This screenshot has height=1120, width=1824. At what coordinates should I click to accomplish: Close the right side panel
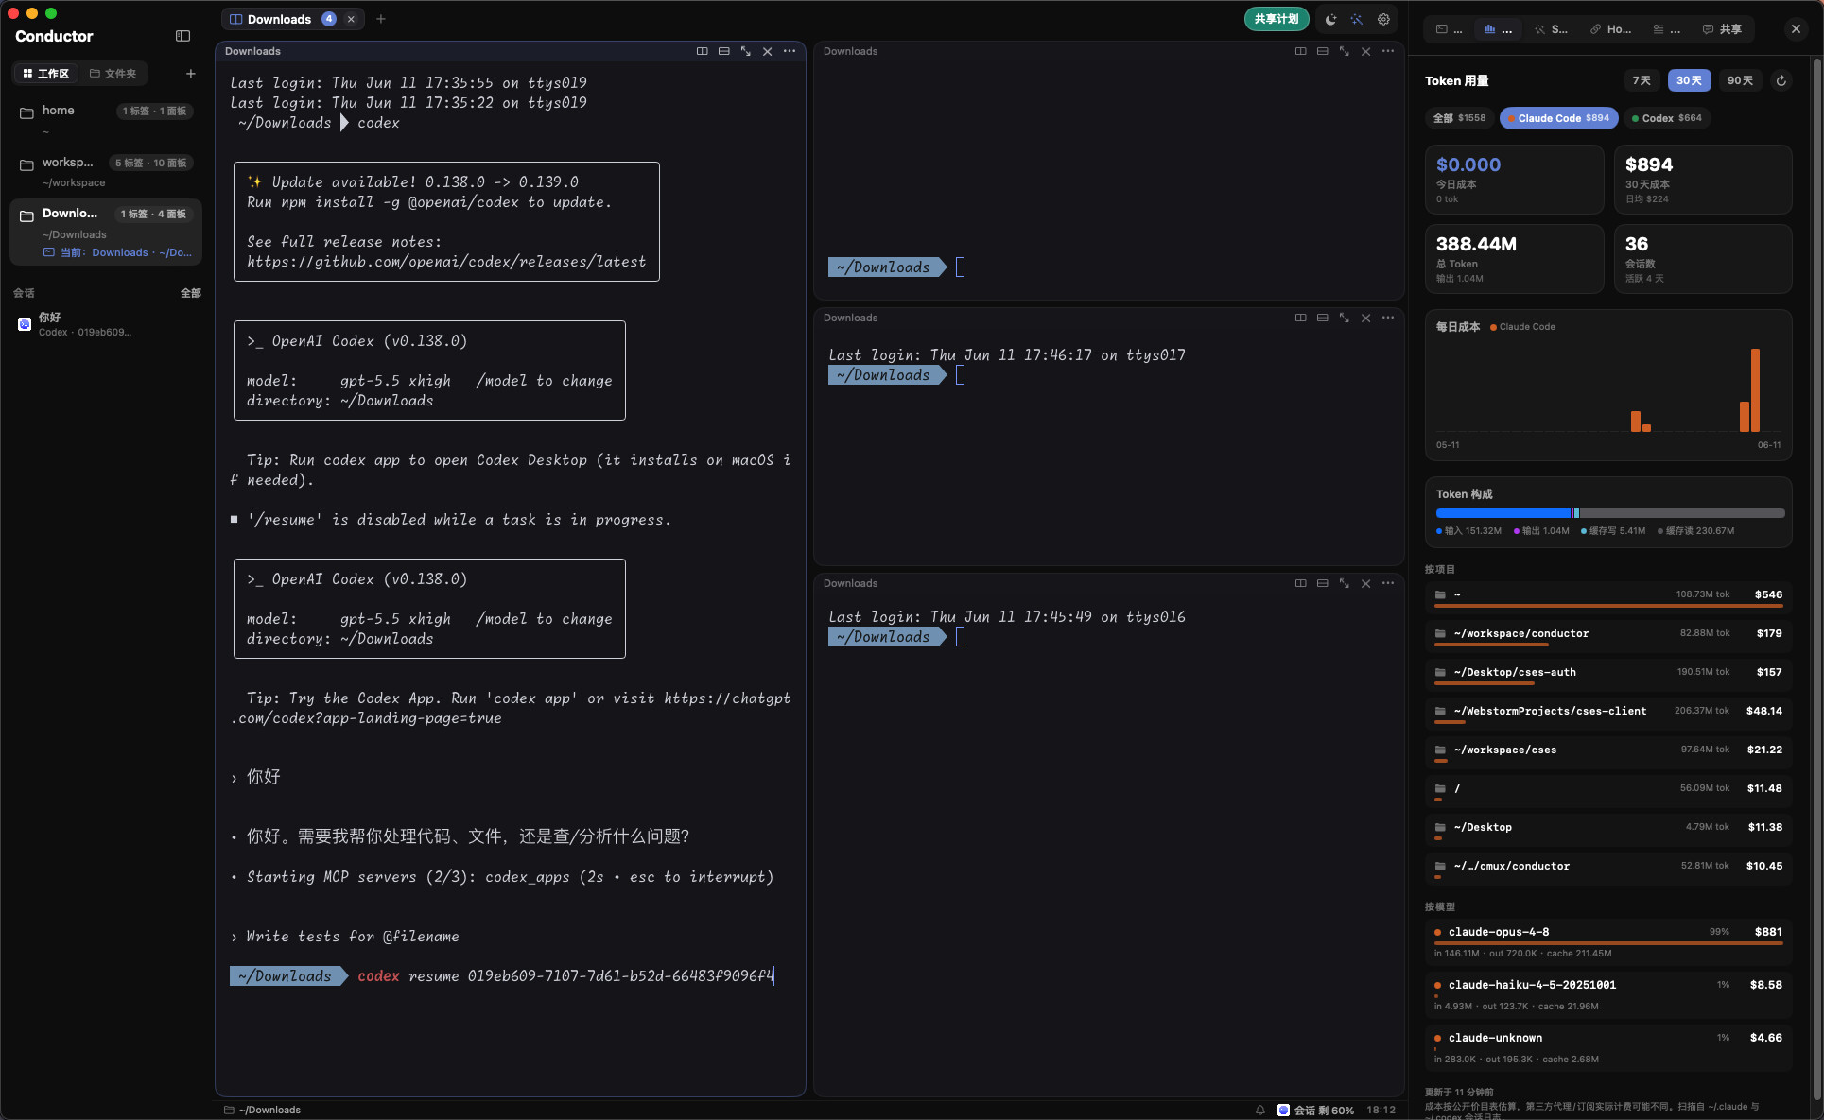point(1796,29)
